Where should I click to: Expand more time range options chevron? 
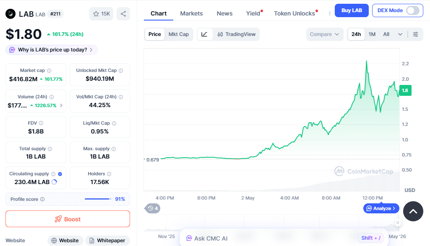point(400,34)
